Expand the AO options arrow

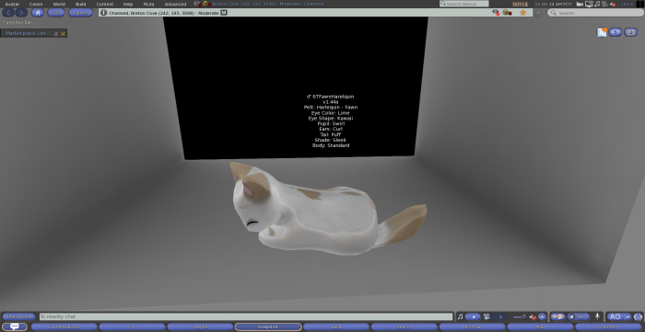tap(627, 316)
